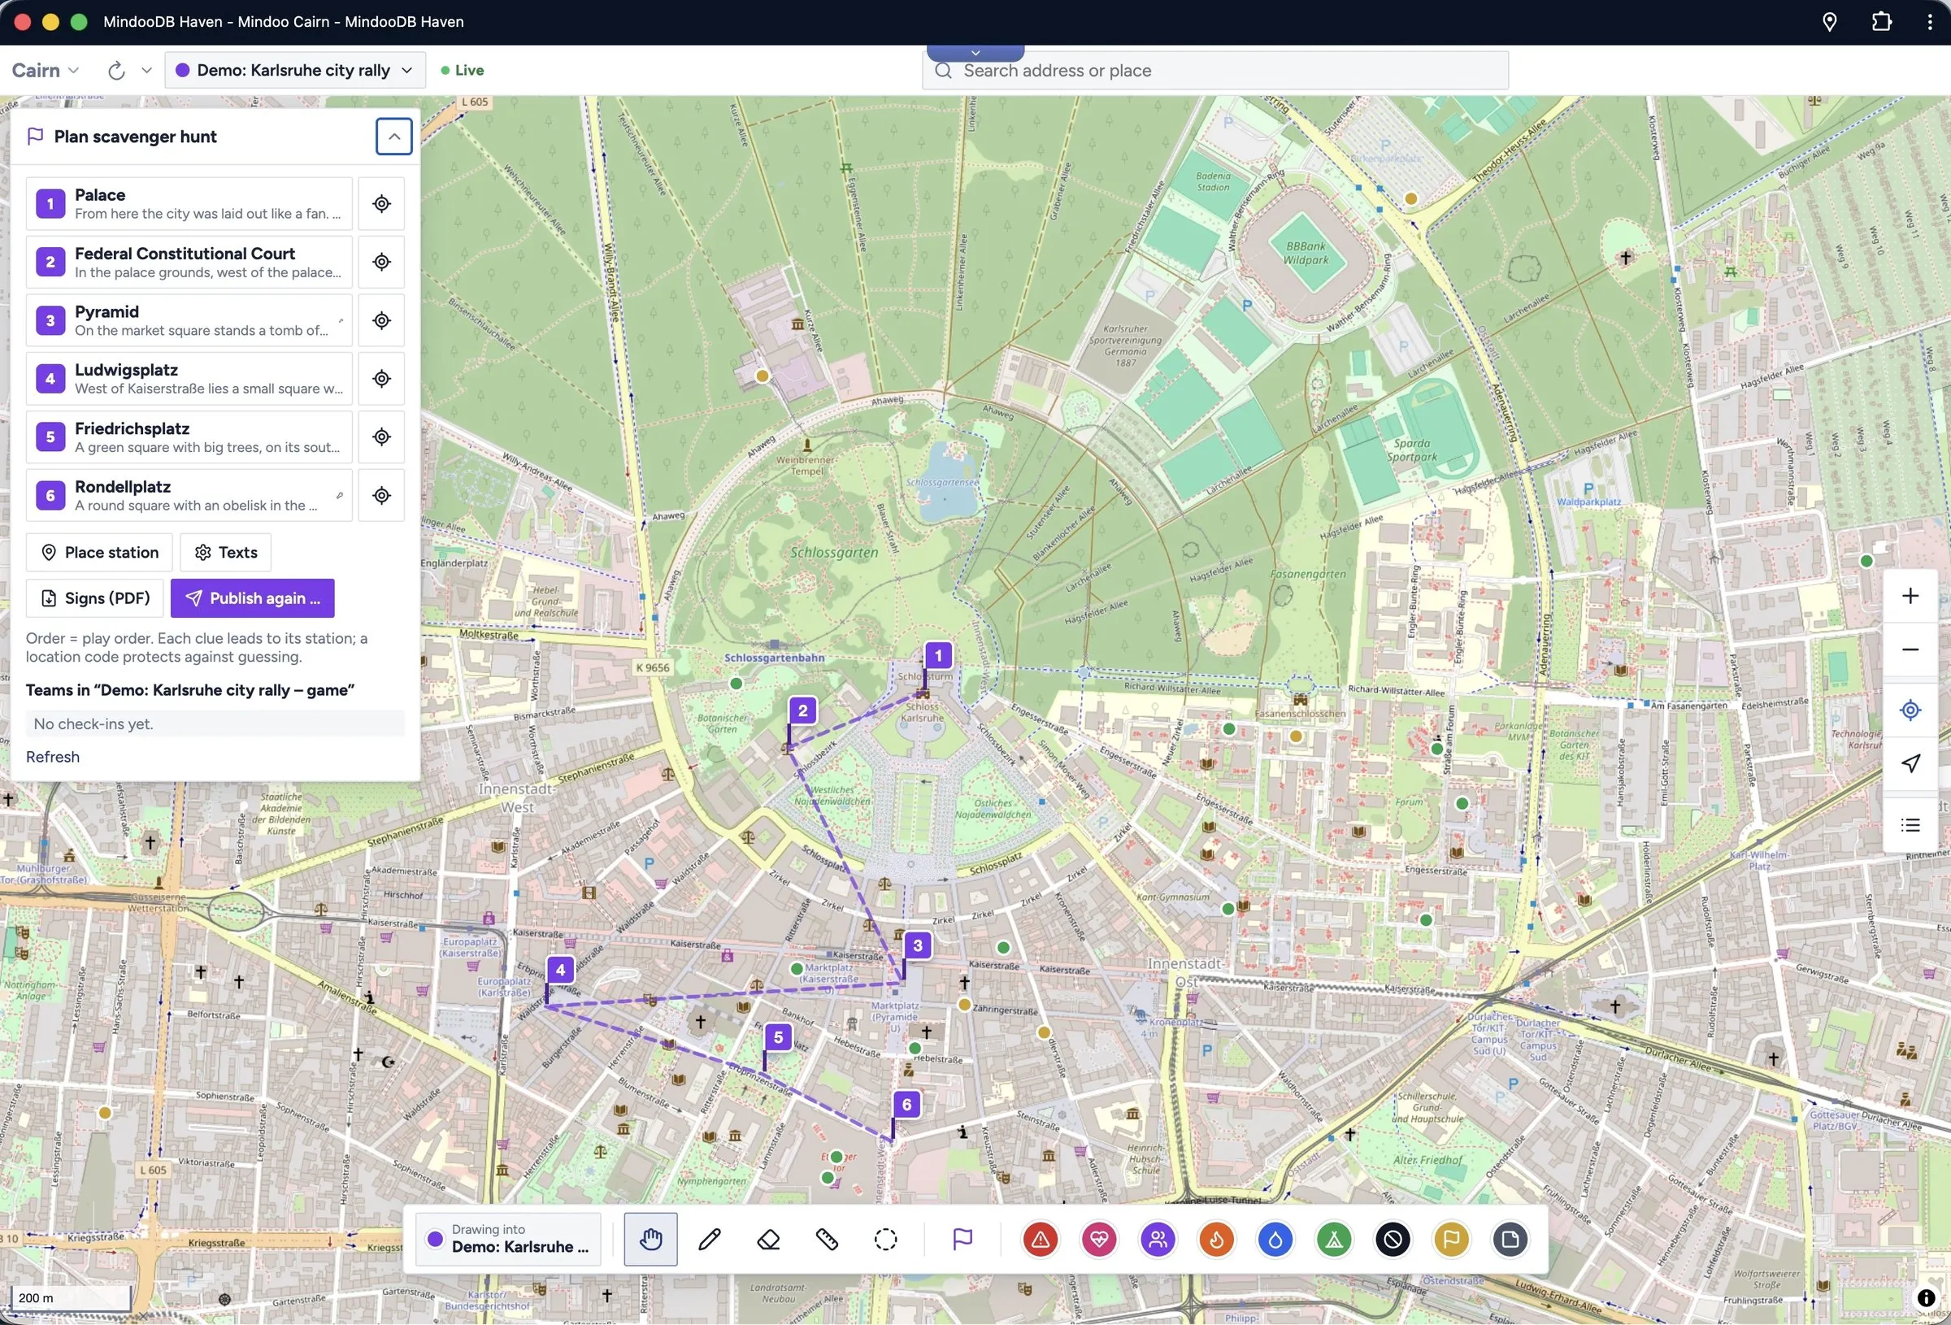Choose the pink heart pulse marker
Viewport: 1951px width, 1325px height.
pyautogui.click(x=1099, y=1239)
